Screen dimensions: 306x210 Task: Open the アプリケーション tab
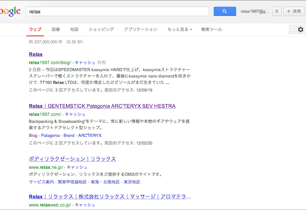pos(141,29)
